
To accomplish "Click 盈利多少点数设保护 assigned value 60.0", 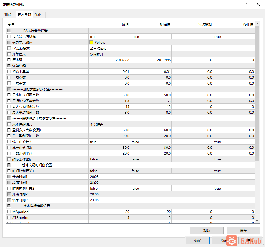I will [109, 130].
